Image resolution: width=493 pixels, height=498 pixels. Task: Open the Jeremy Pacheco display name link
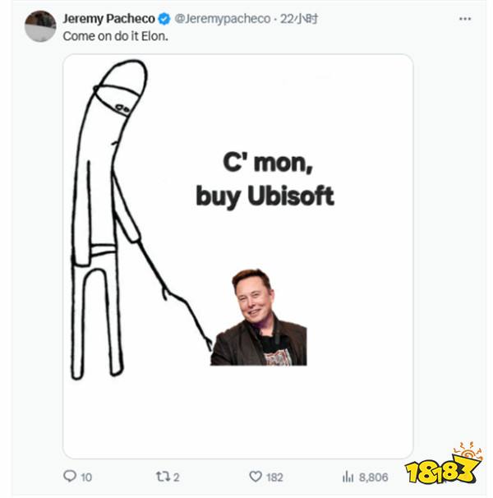[108, 19]
